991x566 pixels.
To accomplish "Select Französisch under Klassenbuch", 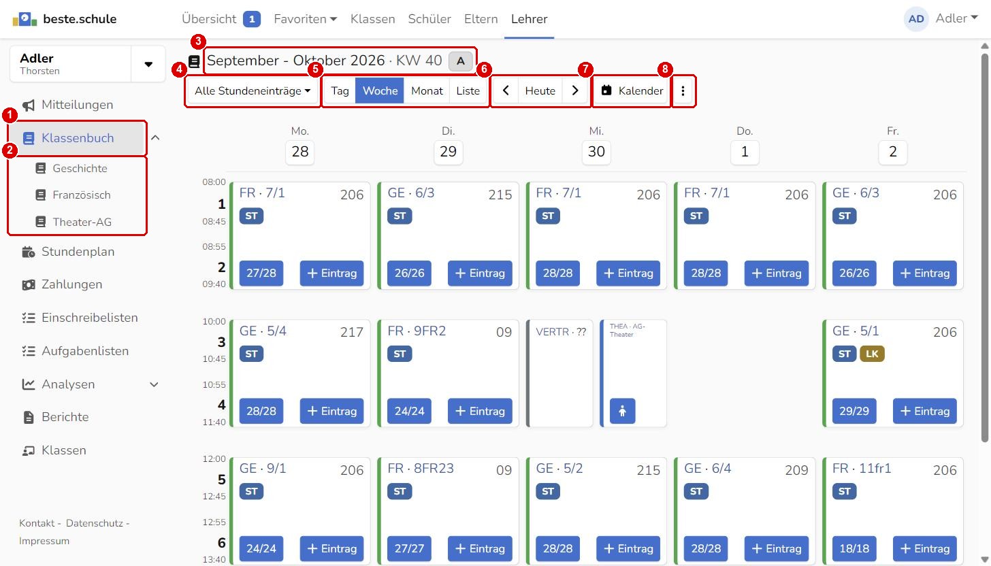I will coord(82,195).
